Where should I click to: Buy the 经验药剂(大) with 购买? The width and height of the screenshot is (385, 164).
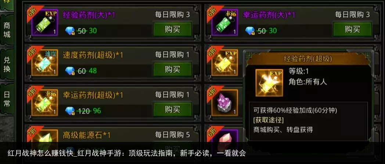pyautogui.click(x=172, y=29)
